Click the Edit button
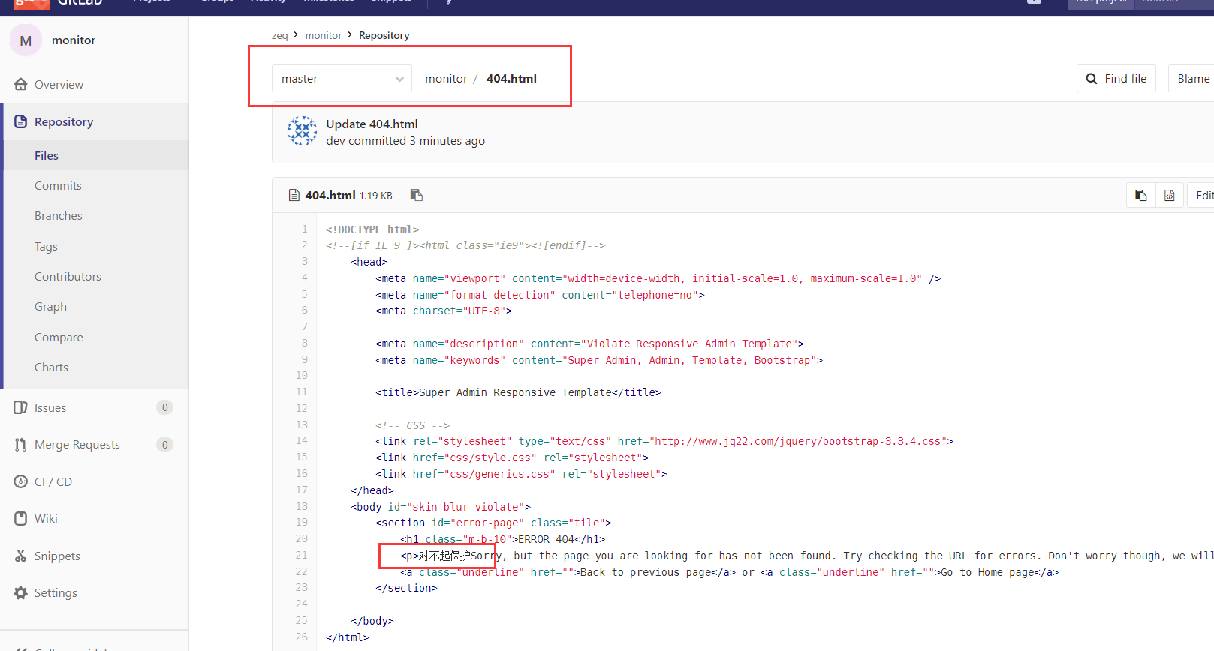Image resolution: width=1214 pixels, height=651 pixels. tap(1201, 195)
